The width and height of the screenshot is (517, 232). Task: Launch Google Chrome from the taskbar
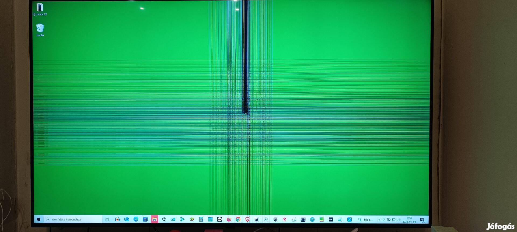238,219
